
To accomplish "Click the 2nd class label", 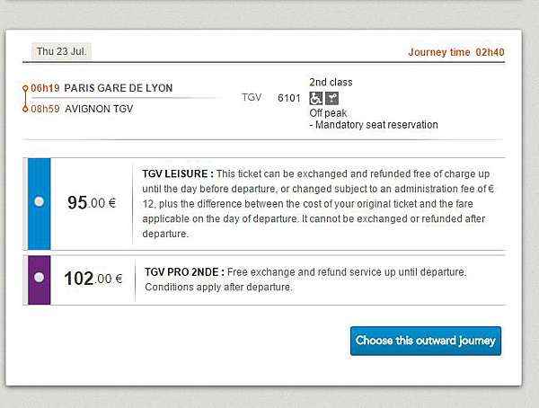I will (331, 82).
